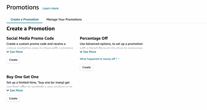Click the chevron icon under Social Media Promo Code
207x110 pixels.
(8, 52)
